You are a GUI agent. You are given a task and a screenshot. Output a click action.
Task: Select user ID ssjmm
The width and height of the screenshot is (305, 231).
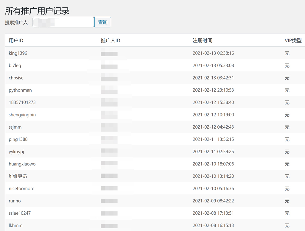click(x=15, y=127)
